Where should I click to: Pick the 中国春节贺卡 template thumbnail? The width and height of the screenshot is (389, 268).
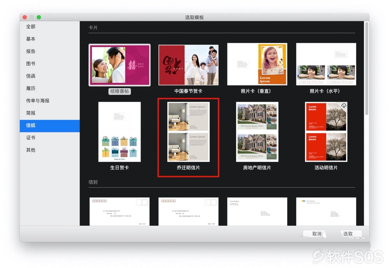point(188,65)
